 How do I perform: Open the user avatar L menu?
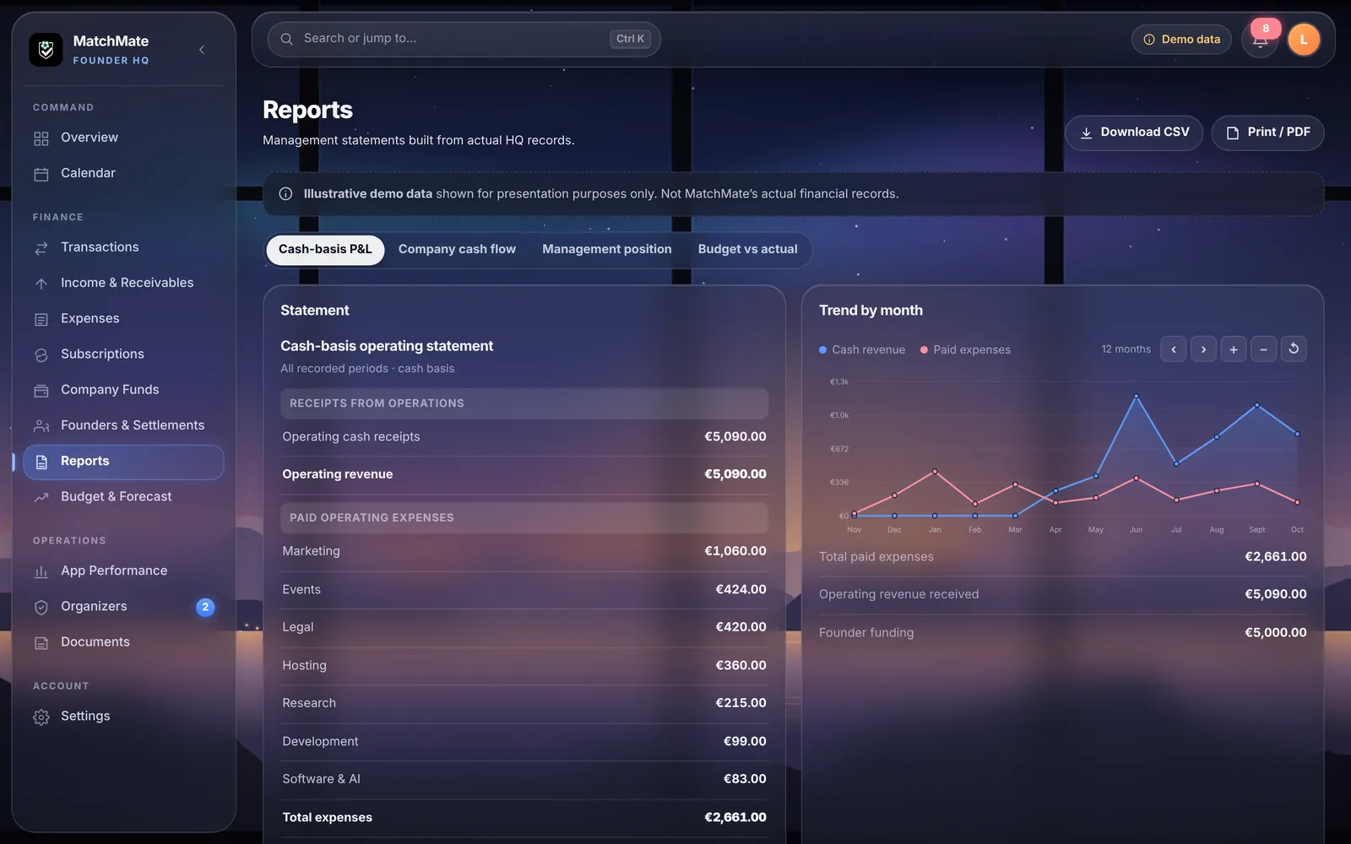(1304, 40)
